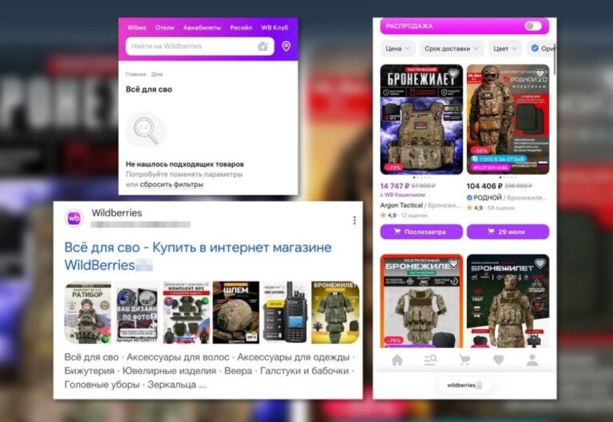Image resolution: width=613 pixels, height=422 pixels.
Task: Open the ваш дизайн по фото patch thumbnail
Action: [137, 313]
